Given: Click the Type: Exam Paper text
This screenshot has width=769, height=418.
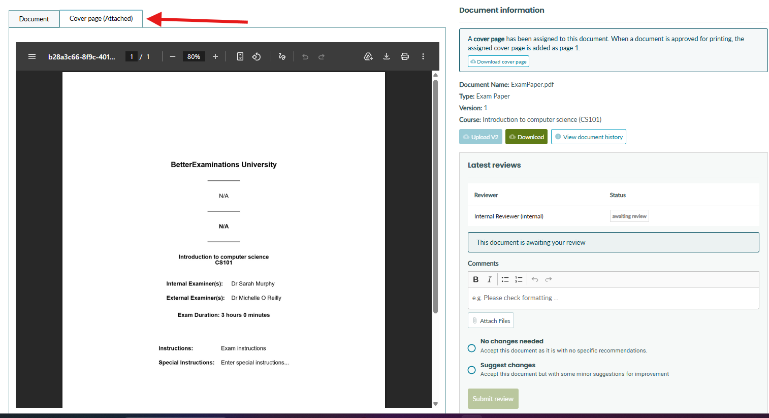Looking at the screenshot, I should tap(485, 97).
